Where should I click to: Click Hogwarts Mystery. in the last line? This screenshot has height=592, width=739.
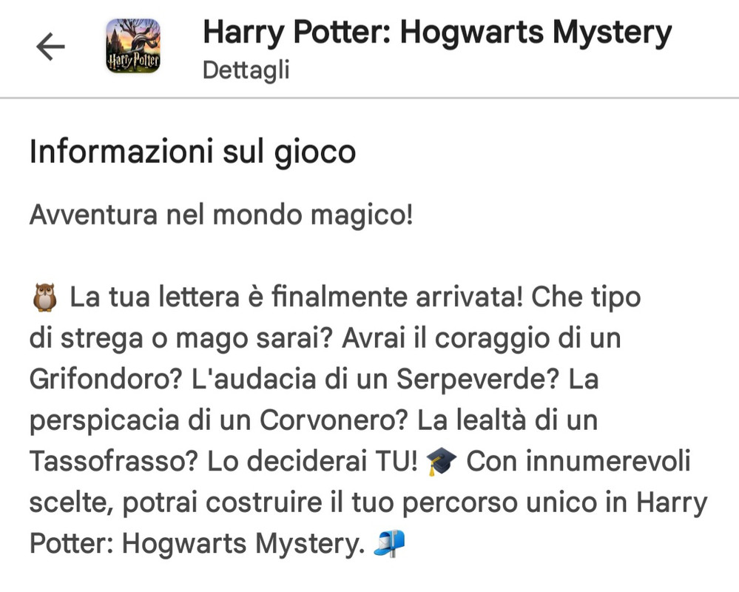[x=243, y=544]
